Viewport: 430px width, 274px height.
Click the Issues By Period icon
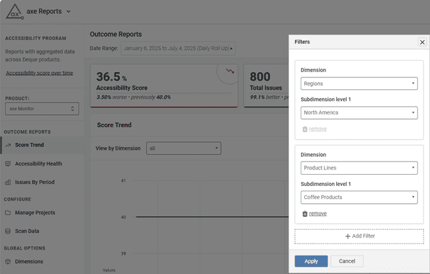coord(8,182)
